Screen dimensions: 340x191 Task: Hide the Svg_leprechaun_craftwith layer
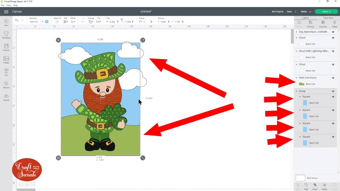tap(333, 32)
